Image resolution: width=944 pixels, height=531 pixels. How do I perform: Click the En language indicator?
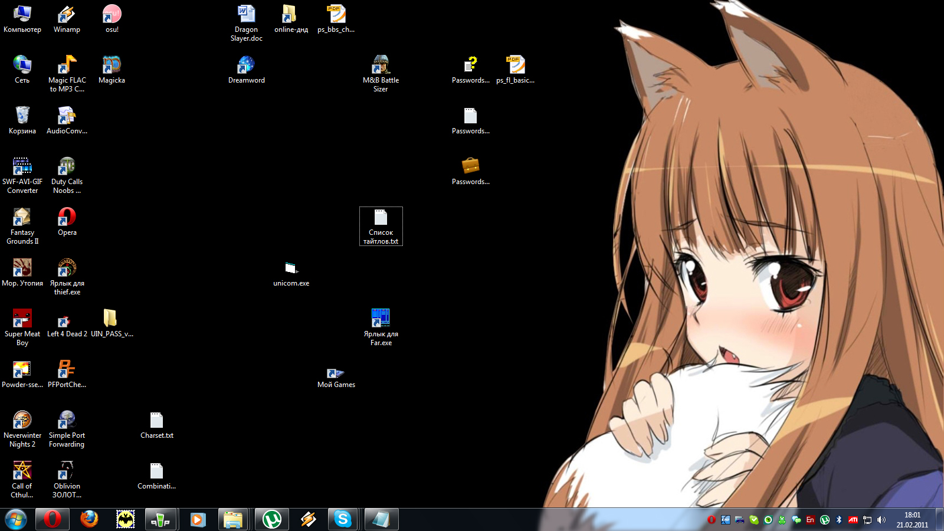pos(810,520)
